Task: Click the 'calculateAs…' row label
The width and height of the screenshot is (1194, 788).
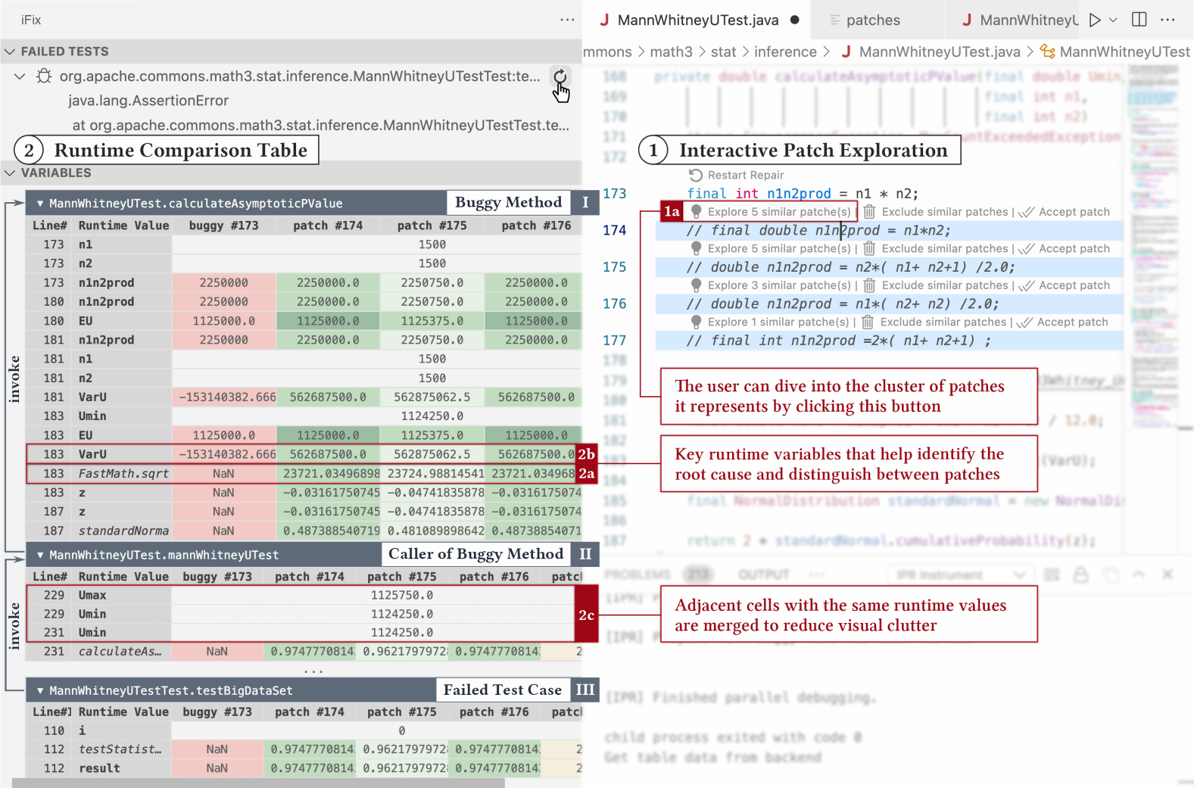Action: pos(120,652)
